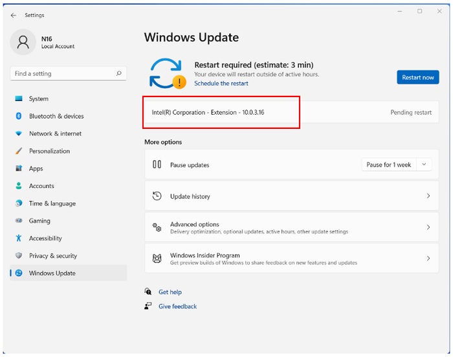Open Windows Insider Program chevron
The width and height of the screenshot is (453, 357).
pyautogui.click(x=428, y=258)
